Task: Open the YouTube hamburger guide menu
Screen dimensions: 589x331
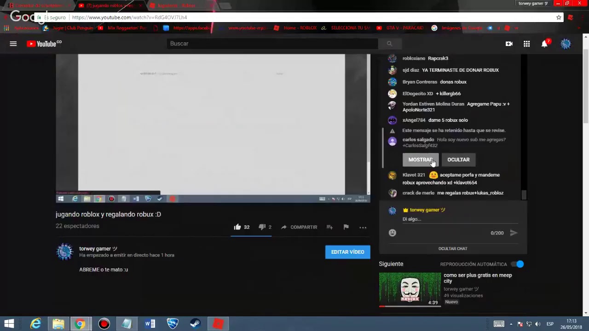Action: tap(13, 44)
